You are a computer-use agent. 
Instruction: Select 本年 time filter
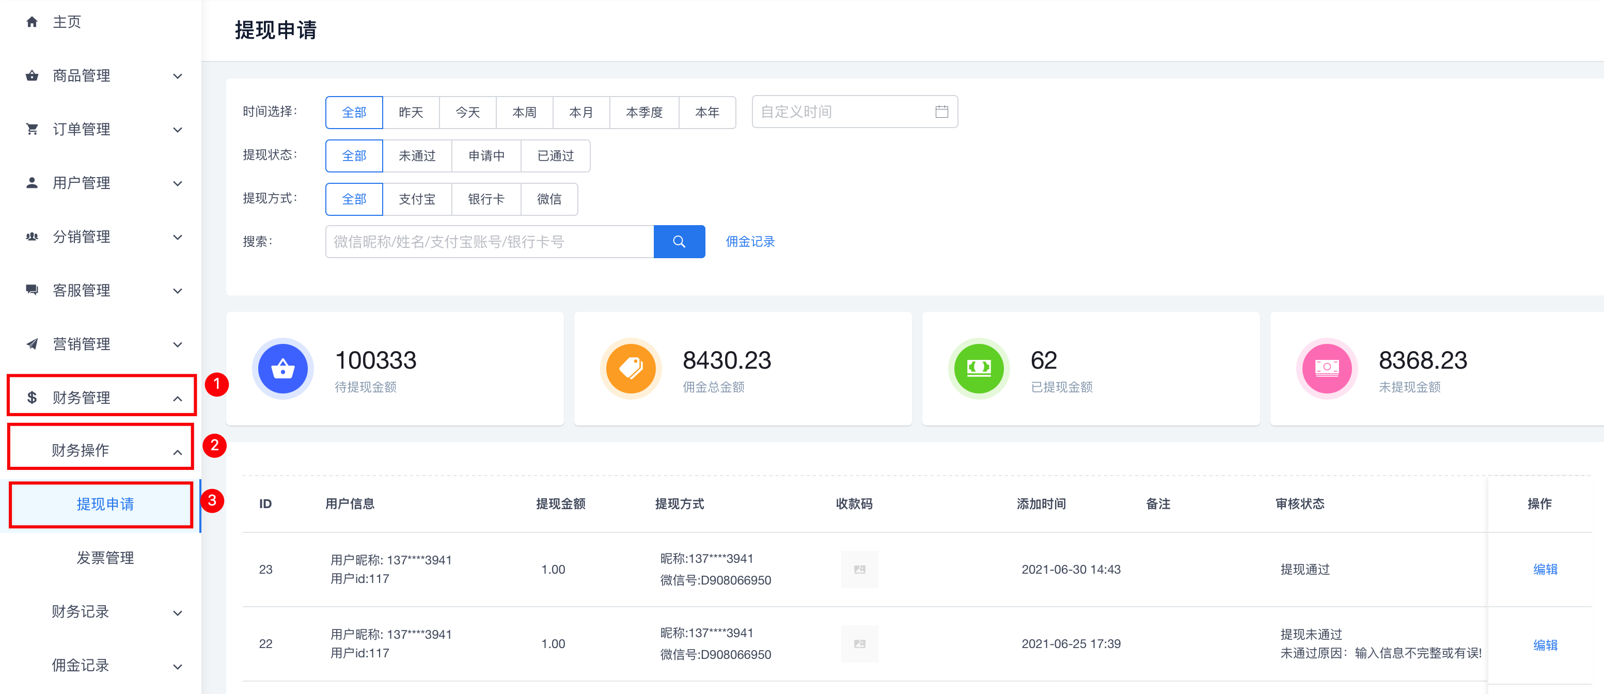coord(707,113)
